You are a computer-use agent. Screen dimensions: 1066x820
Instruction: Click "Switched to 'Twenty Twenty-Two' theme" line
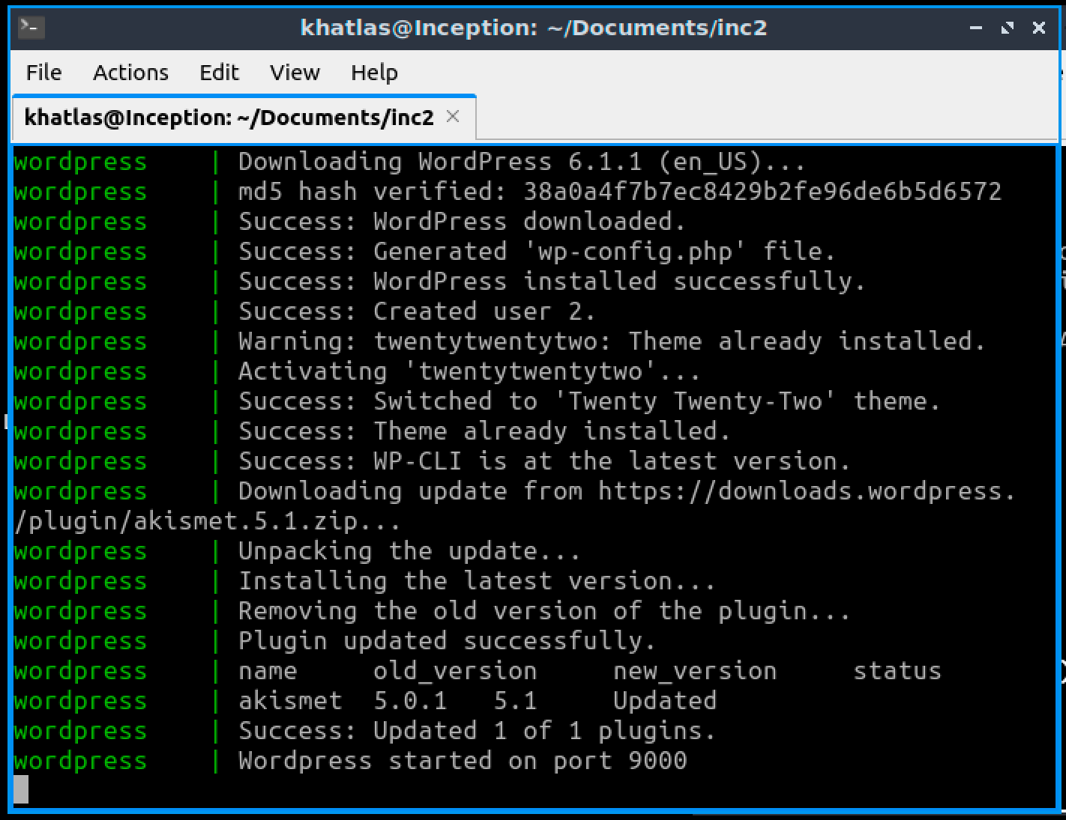pyautogui.click(x=657, y=401)
